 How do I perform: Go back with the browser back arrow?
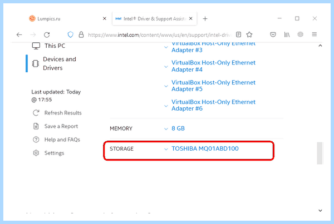point(19,34)
